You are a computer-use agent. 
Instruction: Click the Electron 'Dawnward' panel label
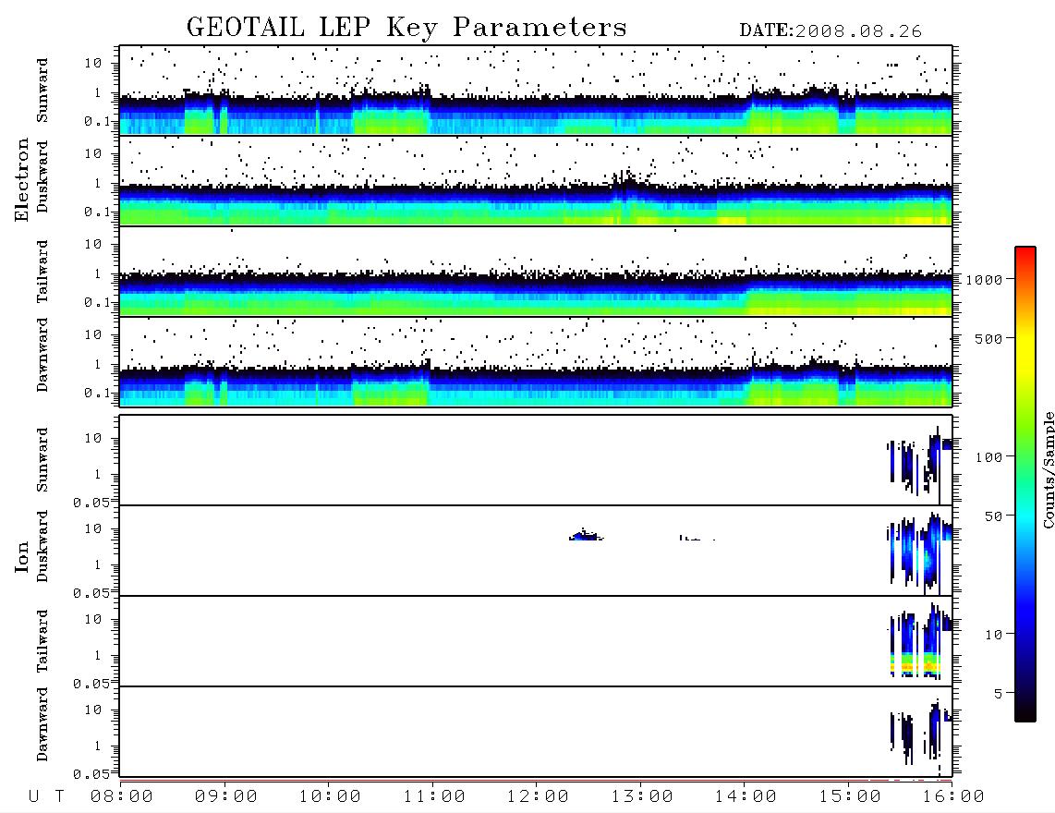point(42,355)
